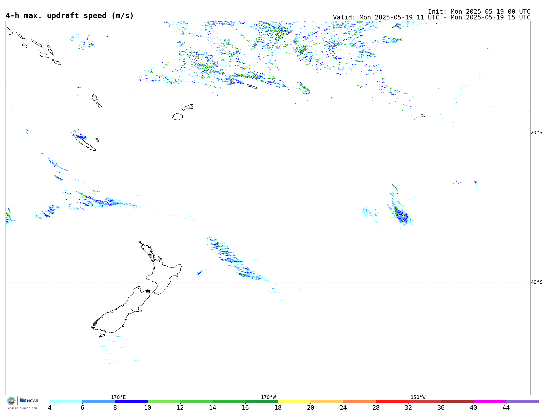547x411 pixels.
Task: Select the yellow 18-20 colorbar swatch
Action: pos(294,401)
